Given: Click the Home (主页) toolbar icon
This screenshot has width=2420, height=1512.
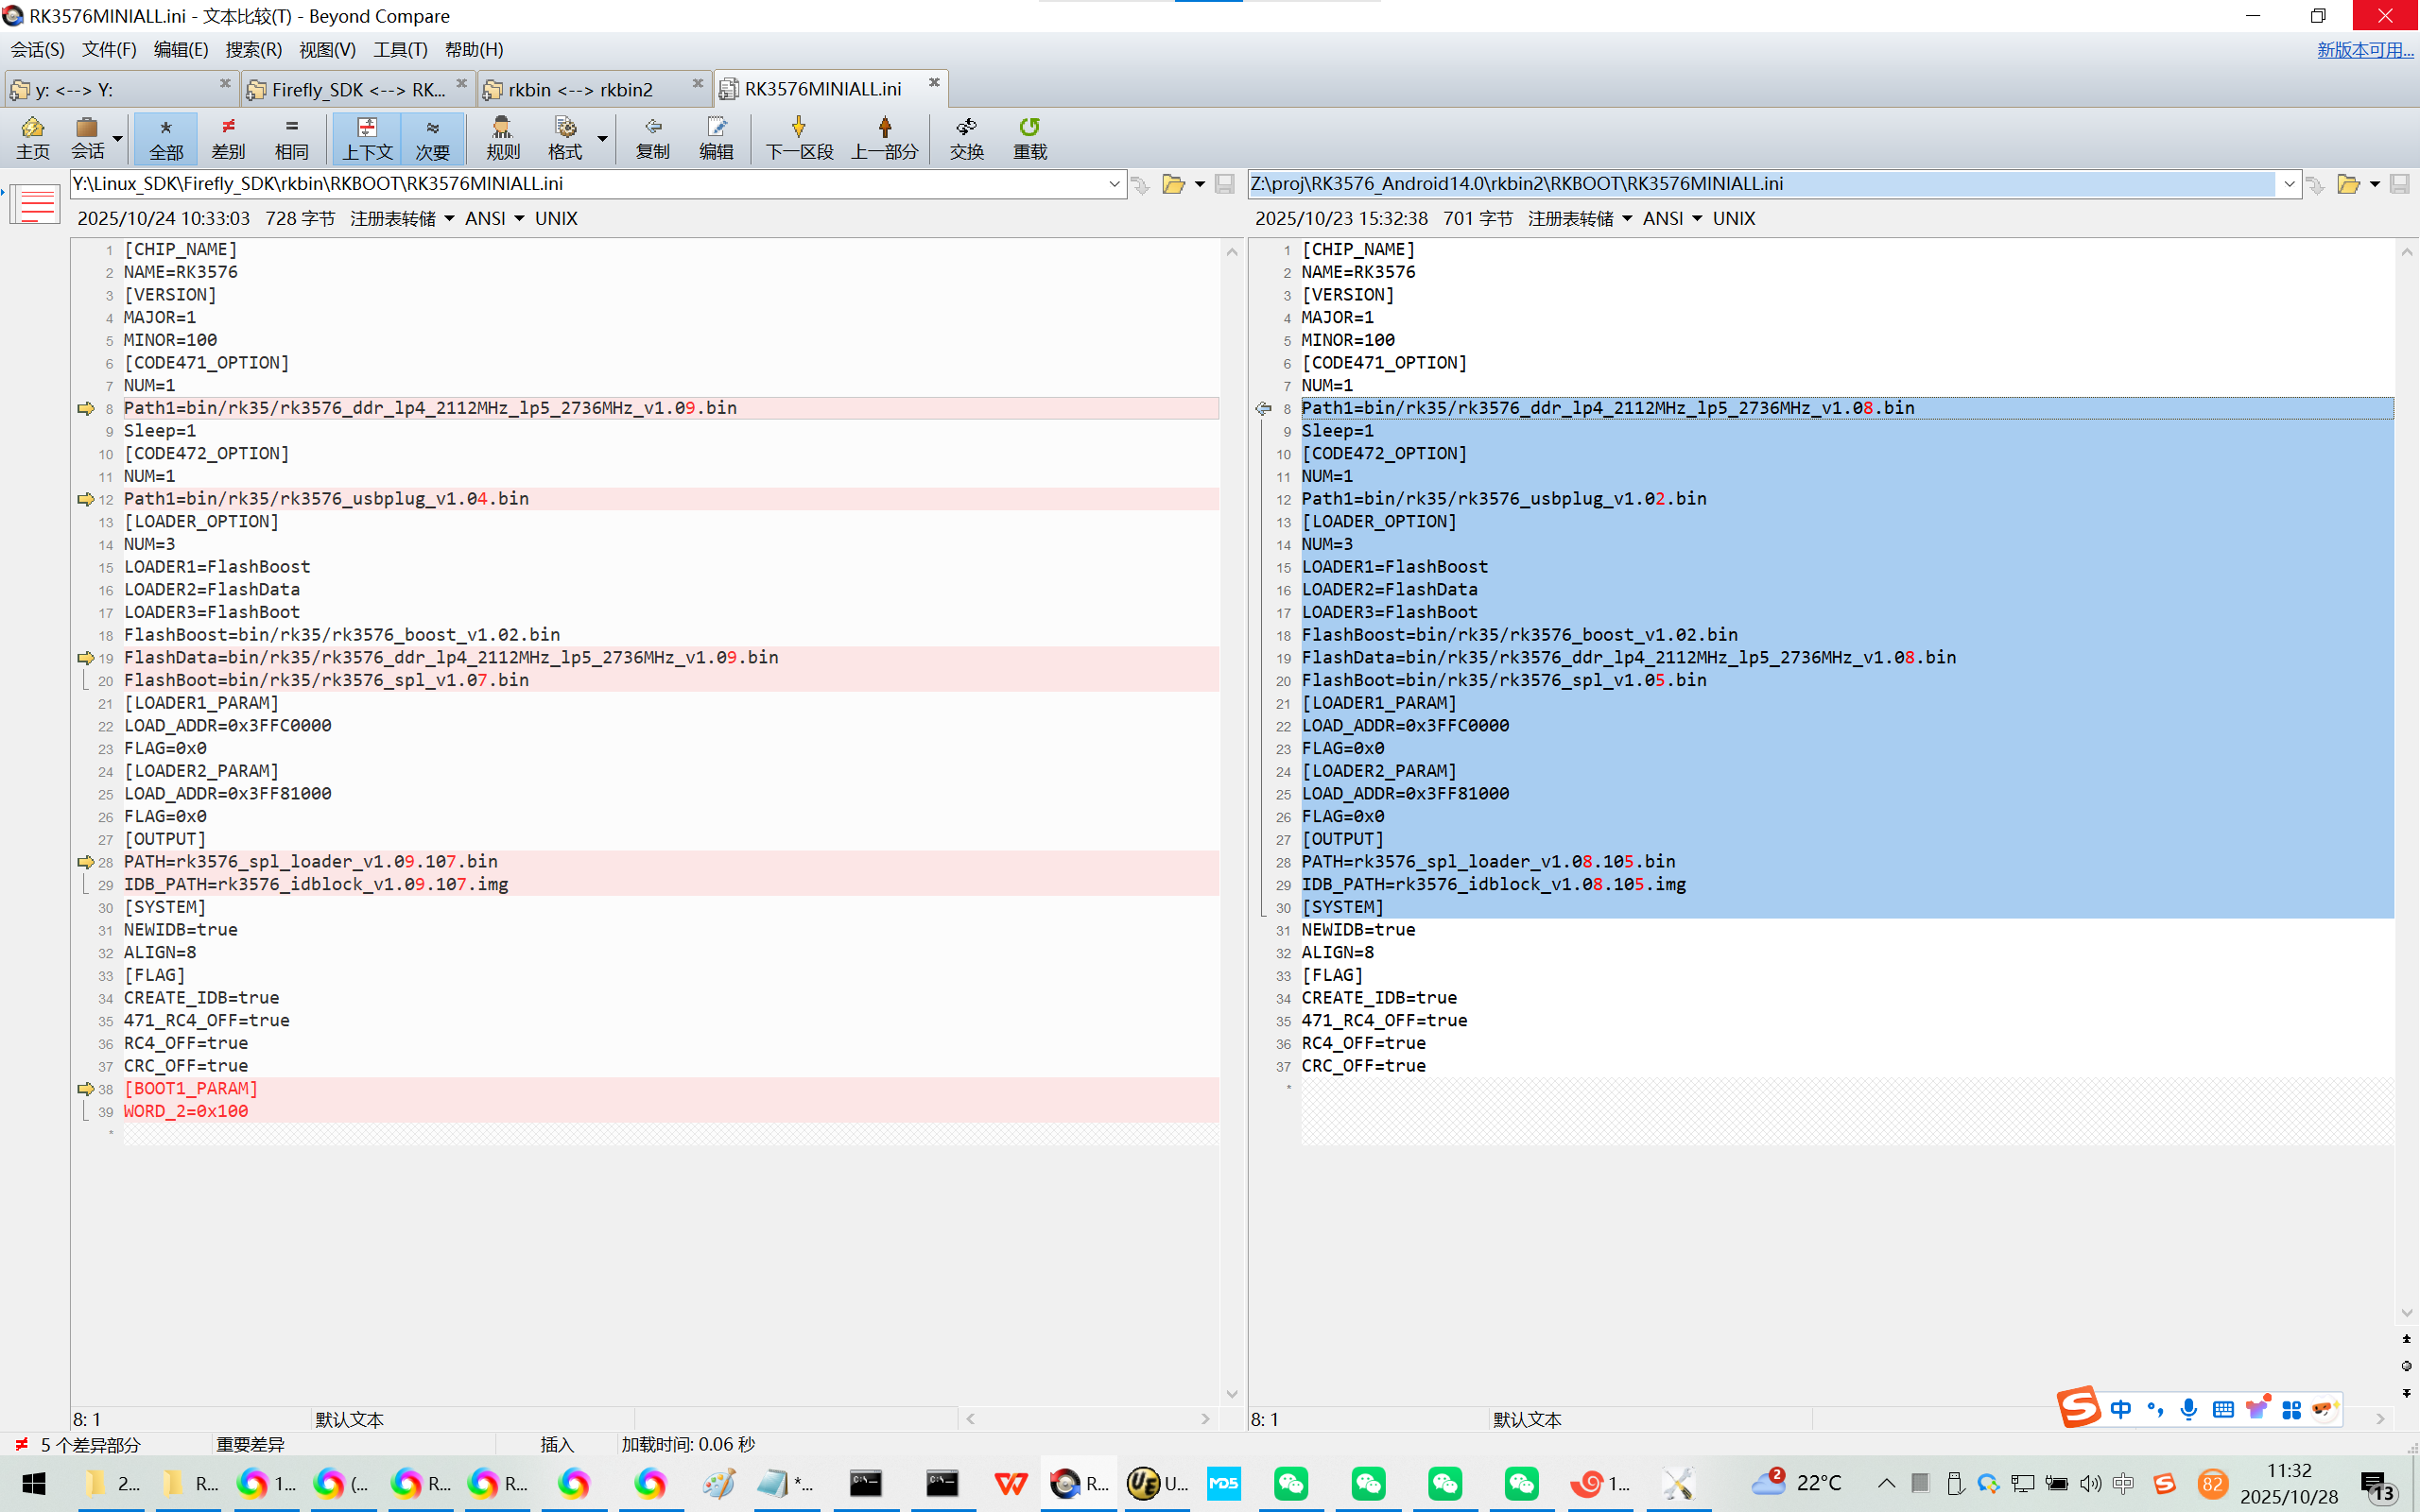Looking at the screenshot, I should click(32, 137).
